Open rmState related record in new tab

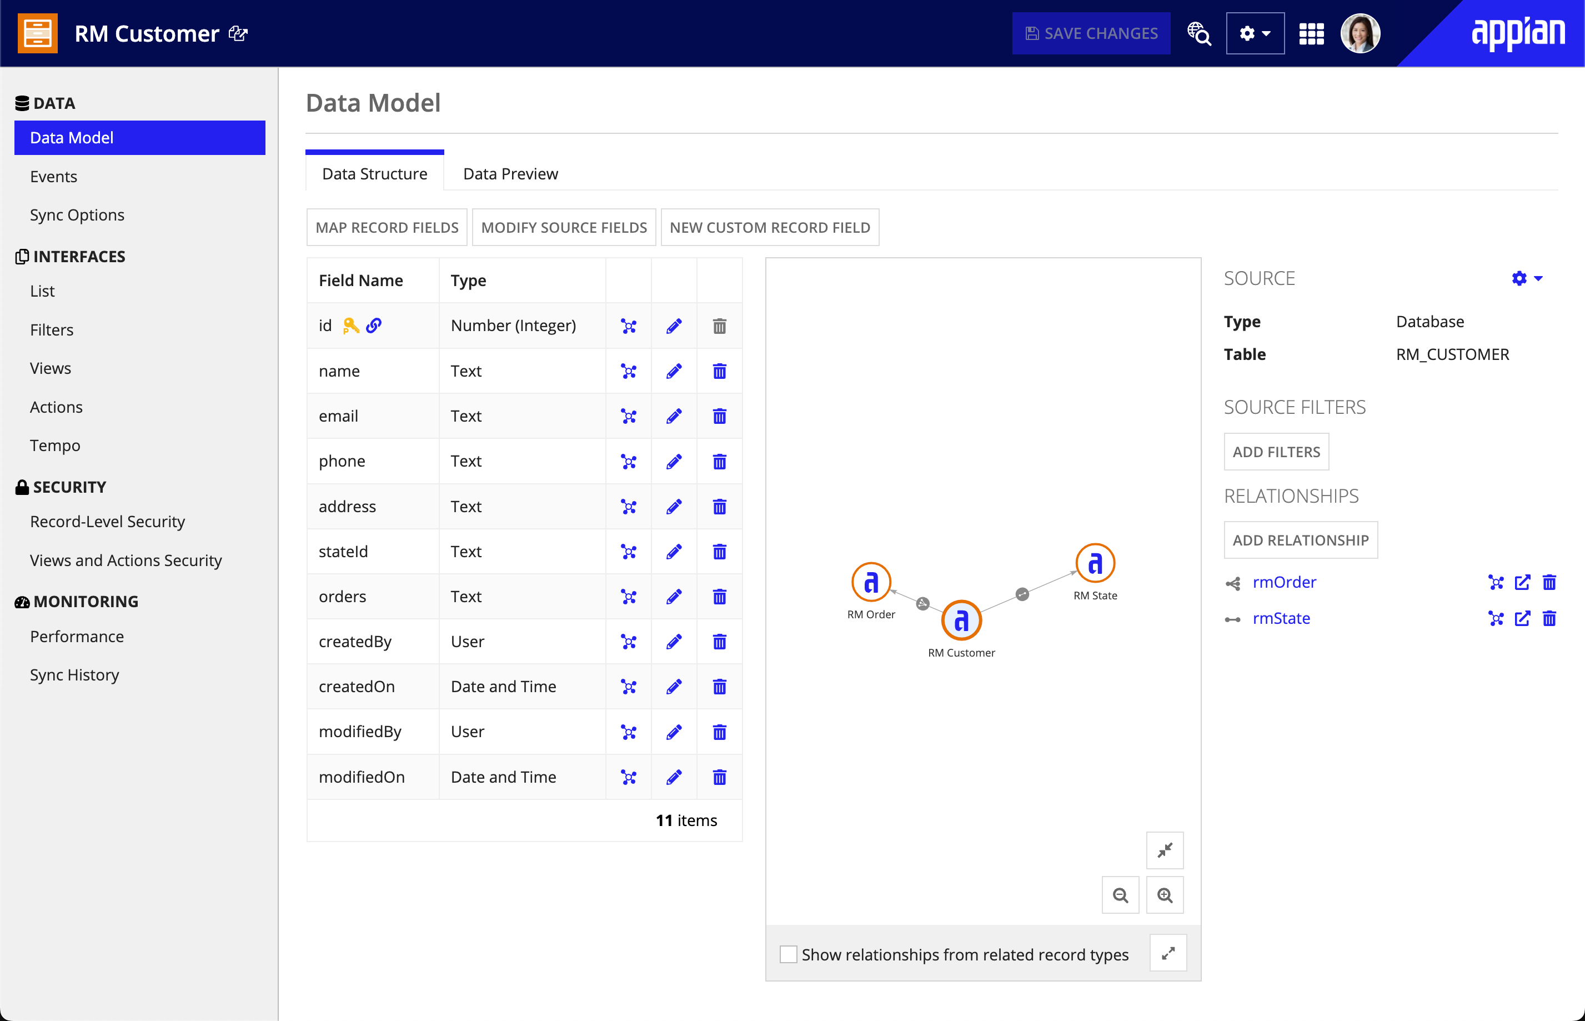pos(1522,619)
